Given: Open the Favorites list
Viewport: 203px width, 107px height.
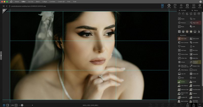Looking at the screenshot, I should (182, 10).
